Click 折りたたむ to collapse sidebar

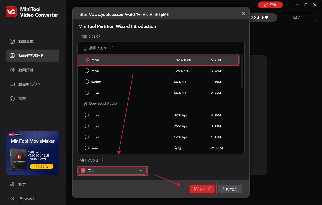coord(26,199)
